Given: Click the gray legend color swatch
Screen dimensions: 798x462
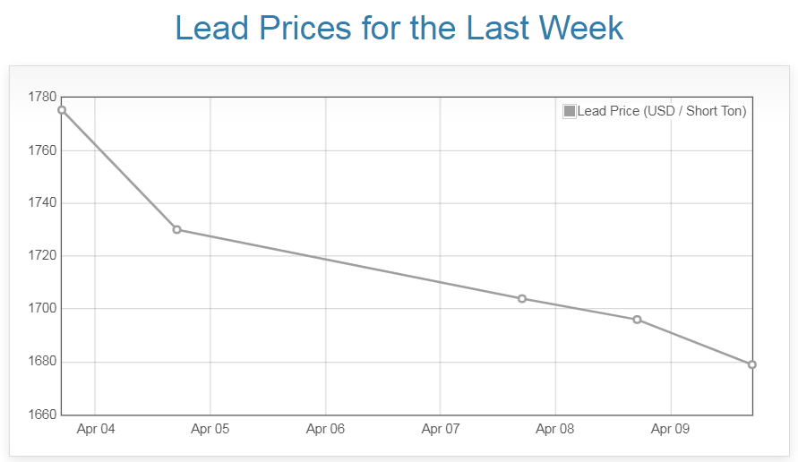Looking at the screenshot, I should tap(570, 112).
